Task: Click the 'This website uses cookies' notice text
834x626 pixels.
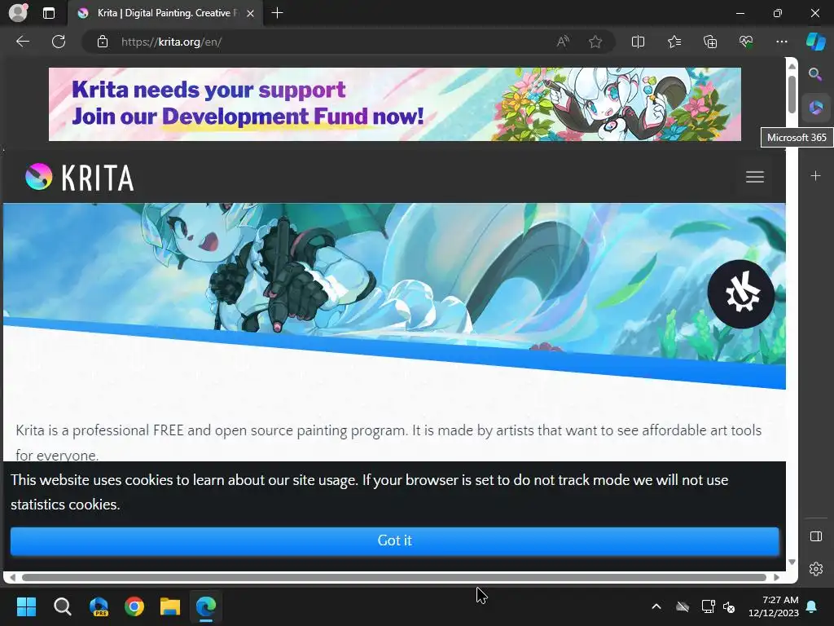Action: click(x=370, y=492)
